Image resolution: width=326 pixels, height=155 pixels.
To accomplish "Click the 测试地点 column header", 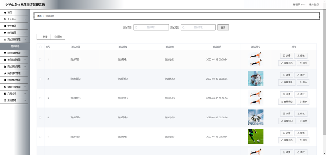I will tap(170, 47).
